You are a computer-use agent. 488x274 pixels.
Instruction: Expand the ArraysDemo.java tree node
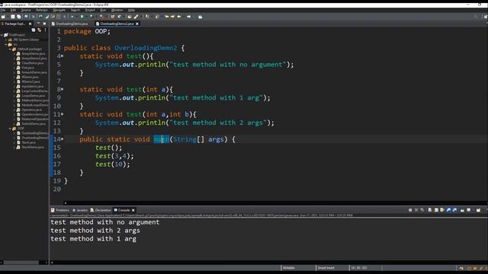14,54
